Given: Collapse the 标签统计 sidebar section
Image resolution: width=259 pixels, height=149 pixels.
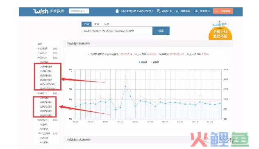Looking at the screenshot, I should pyautogui.click(x=55, y=120).
